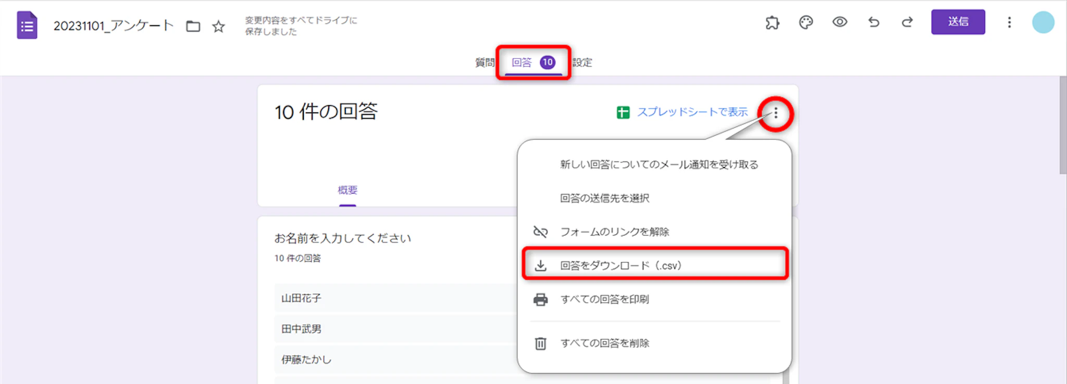
Task: Click the move to folder icon
Action: point(193,26)
